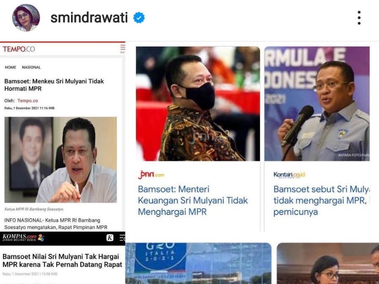Image resolution: width=379 pixels, height=284 pixels.
Task: Click the Kompas.com logo
Action: [23, 238]
